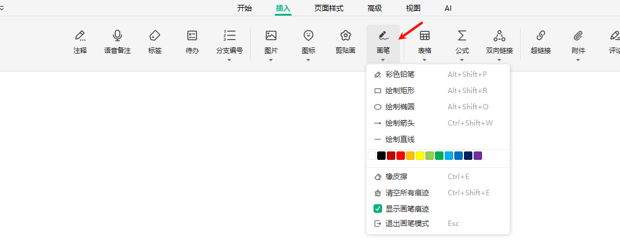Open the AI tab
This screenshot has height=250, width=620.
pyautogui.click(x=448, y=8)
